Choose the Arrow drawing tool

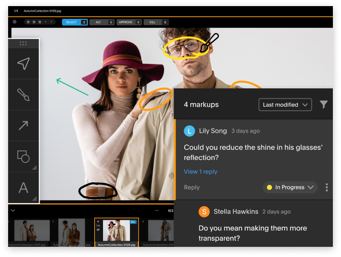coord(23,125)
